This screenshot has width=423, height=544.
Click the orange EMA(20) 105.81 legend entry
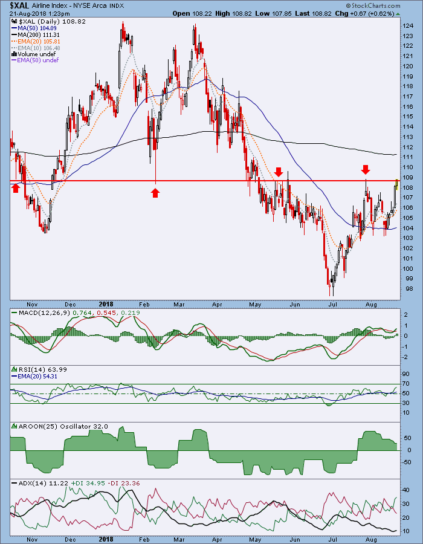click(39, 41)
